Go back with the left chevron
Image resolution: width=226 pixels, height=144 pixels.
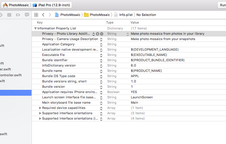pyautogui.click(x=43, y=15)
